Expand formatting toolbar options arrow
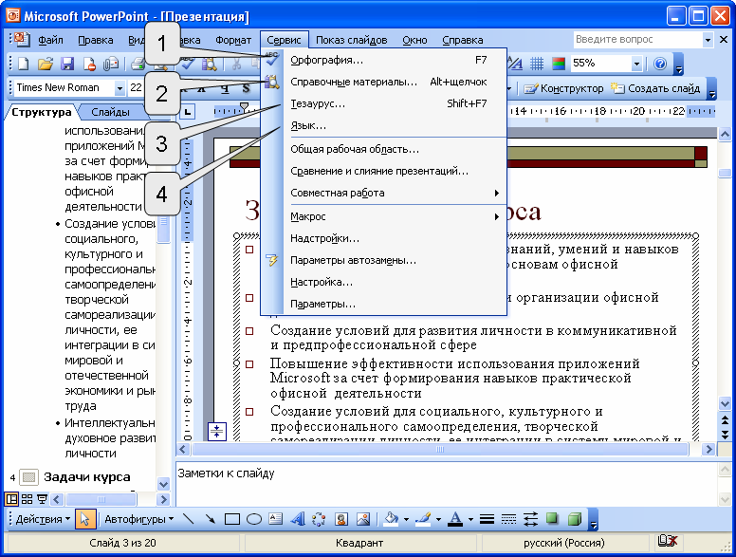 [x=712, y=89]
